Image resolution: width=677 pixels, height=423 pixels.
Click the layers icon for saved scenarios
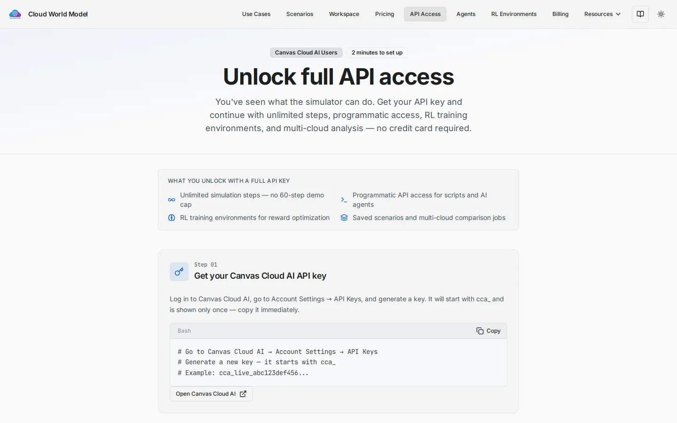[344, 218]
